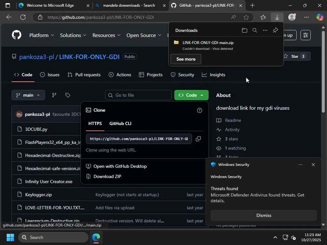View repository branches icon
This screenshot has width=327, height=245.
(54, 95)
